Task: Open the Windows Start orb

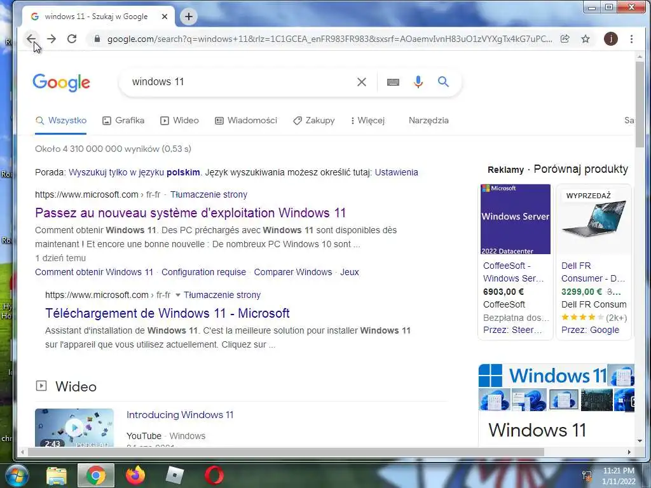Action: [16, 475]
